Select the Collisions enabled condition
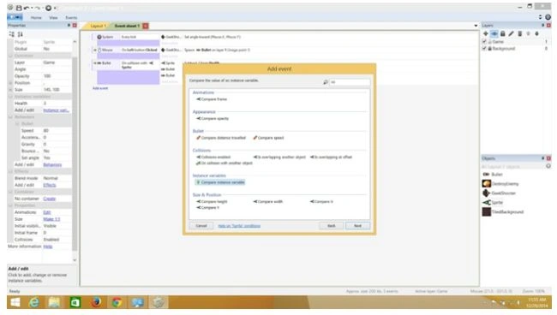557x315 pixels. (x=213, y=157)
